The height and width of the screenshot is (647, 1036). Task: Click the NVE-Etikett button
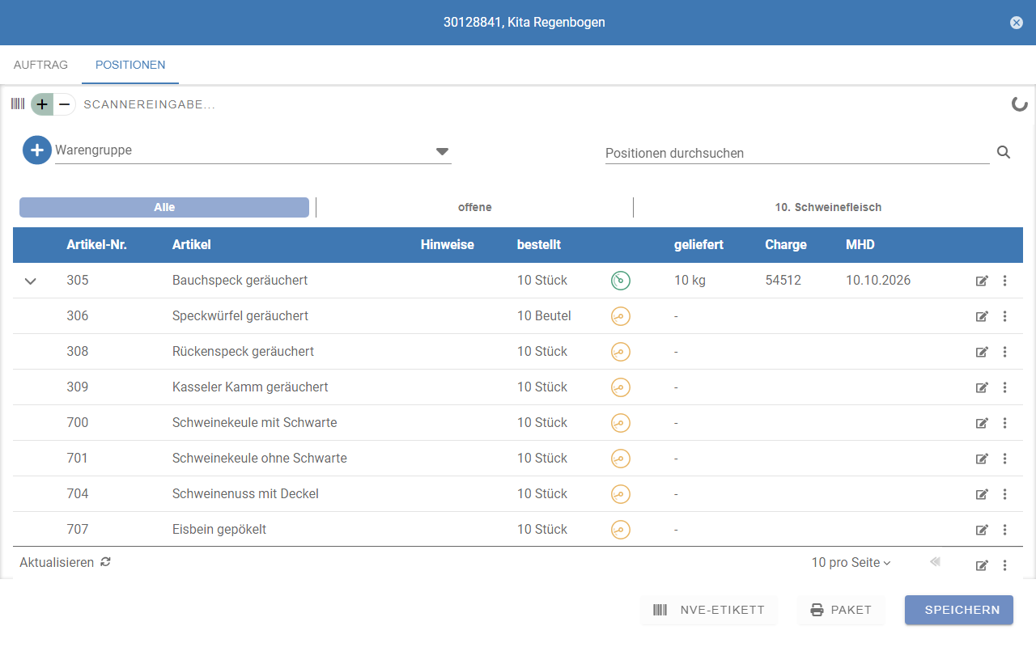pyautogui.click(x=709, y=610)
